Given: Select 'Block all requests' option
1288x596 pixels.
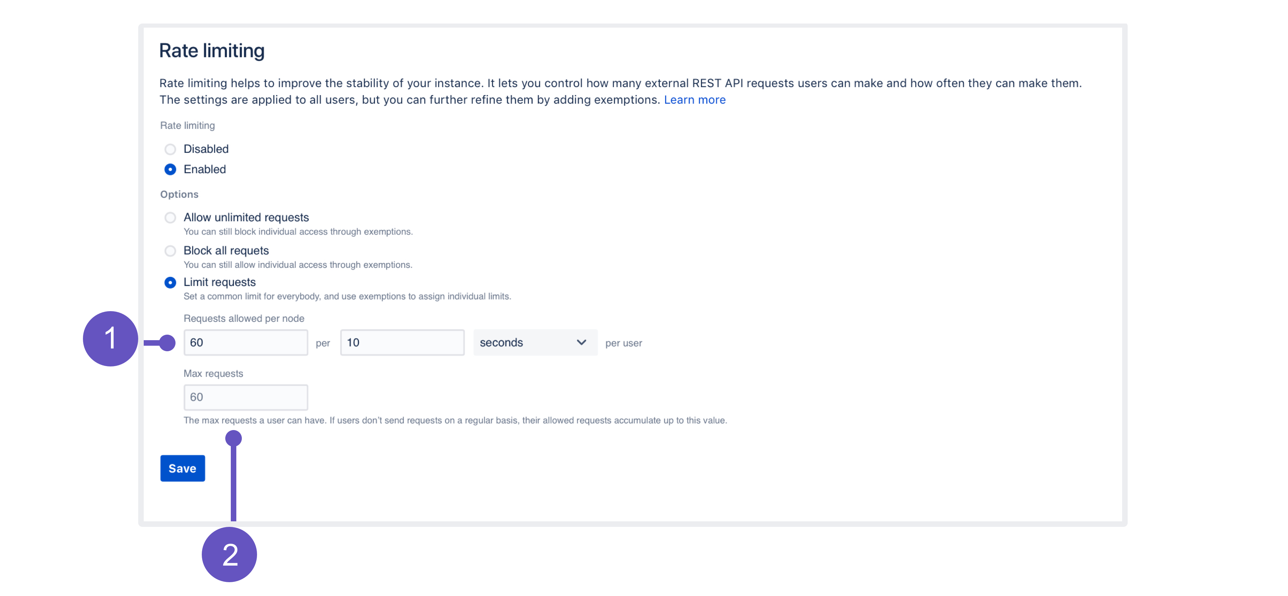Looking at the screenshot, I should [170, 250].
